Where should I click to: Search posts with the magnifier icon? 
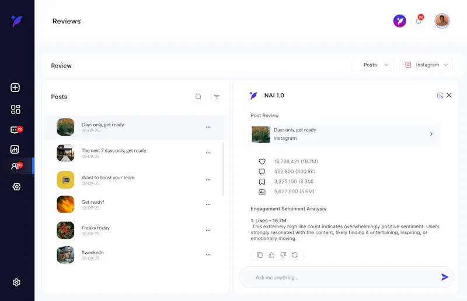tap(198, 97)
